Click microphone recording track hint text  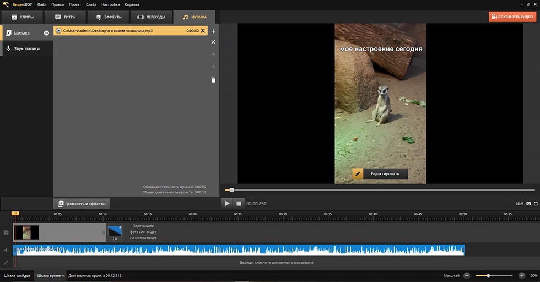[276, 262]
